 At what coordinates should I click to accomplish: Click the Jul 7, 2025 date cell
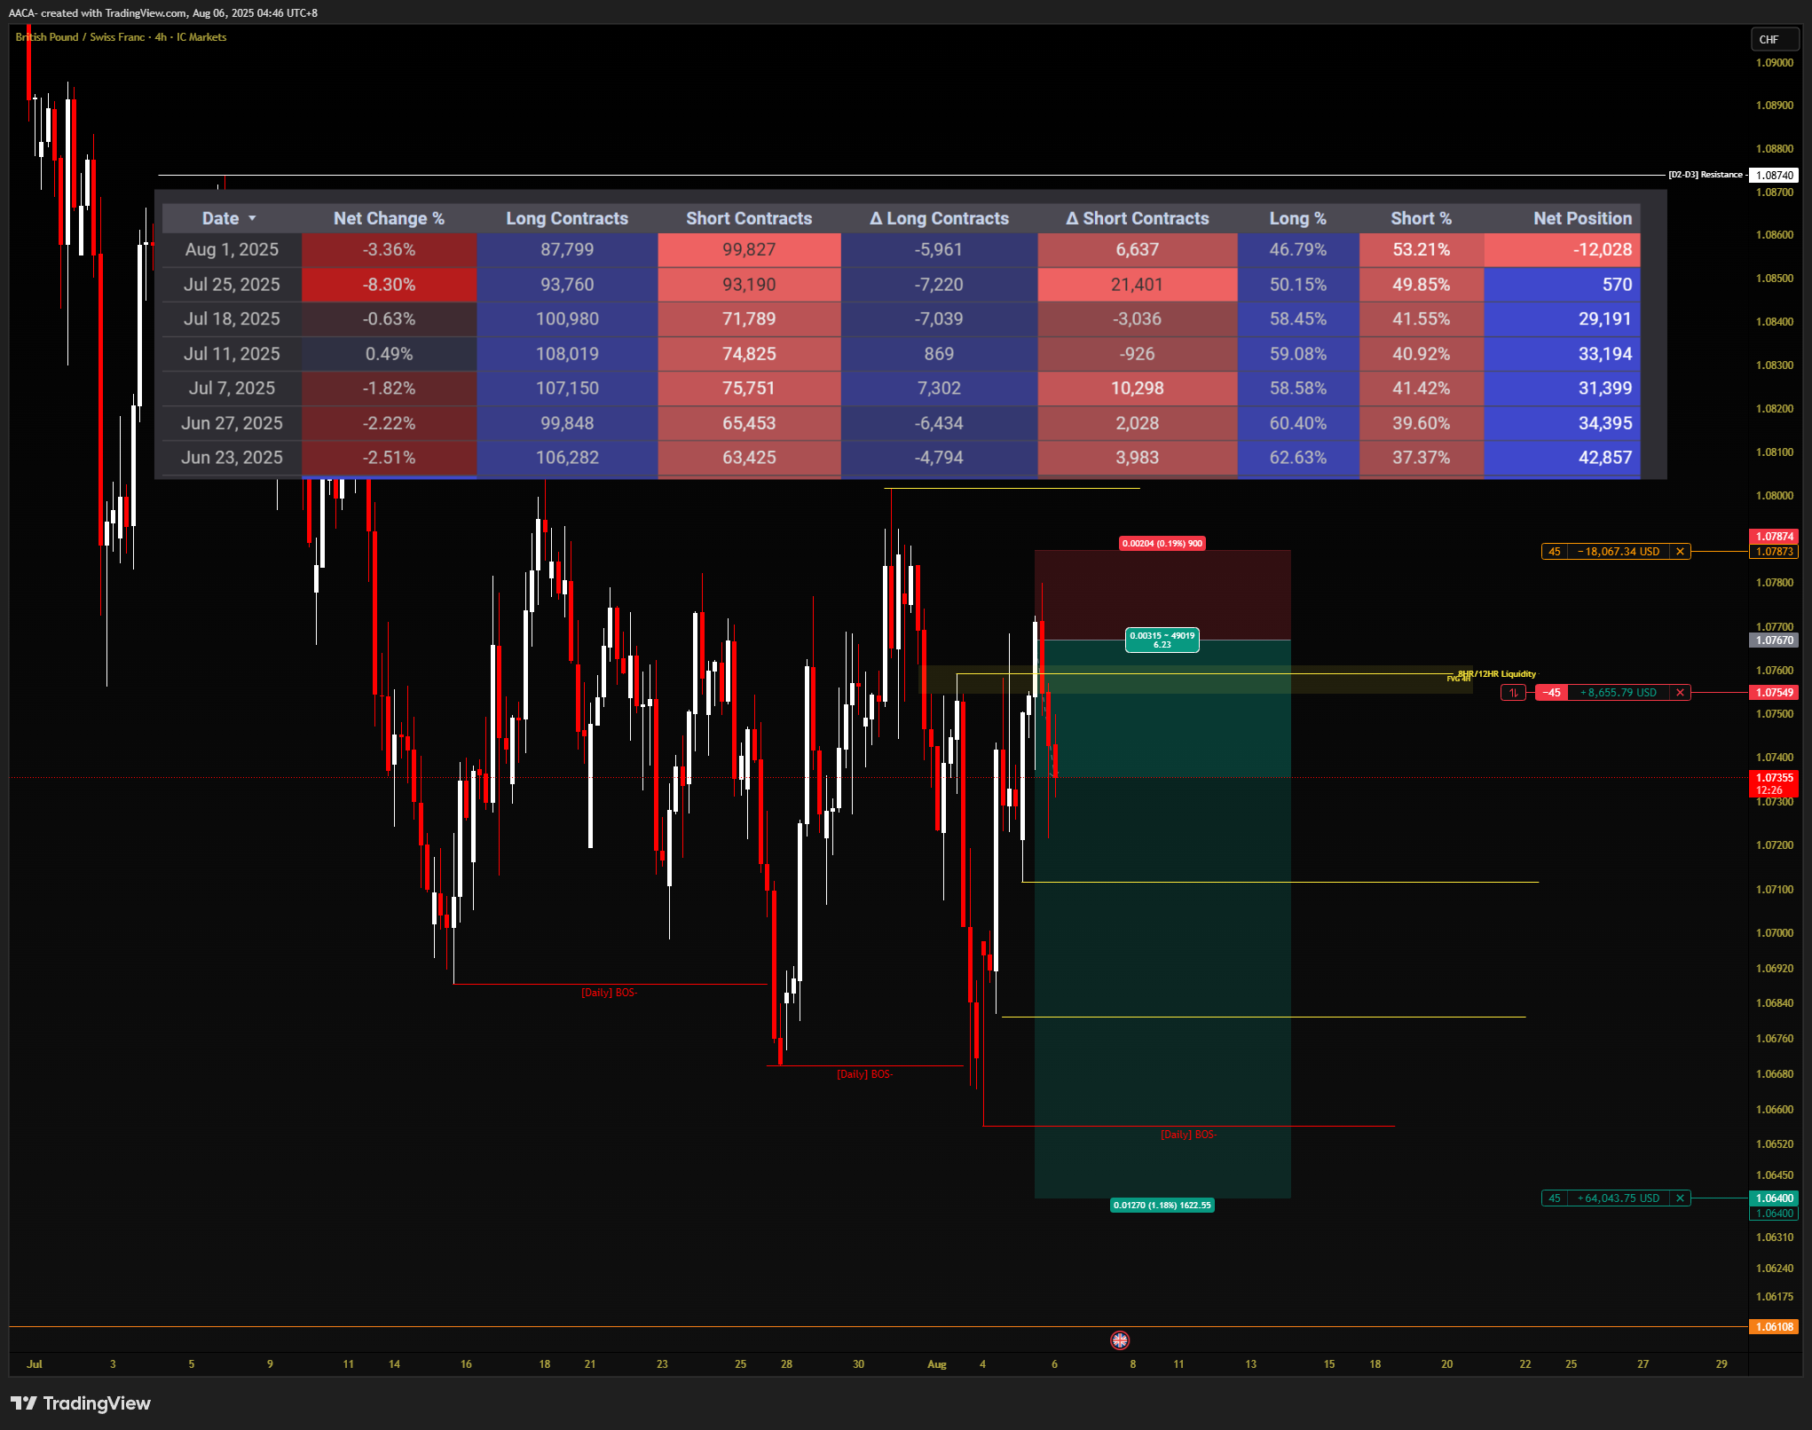pos(232,389)
